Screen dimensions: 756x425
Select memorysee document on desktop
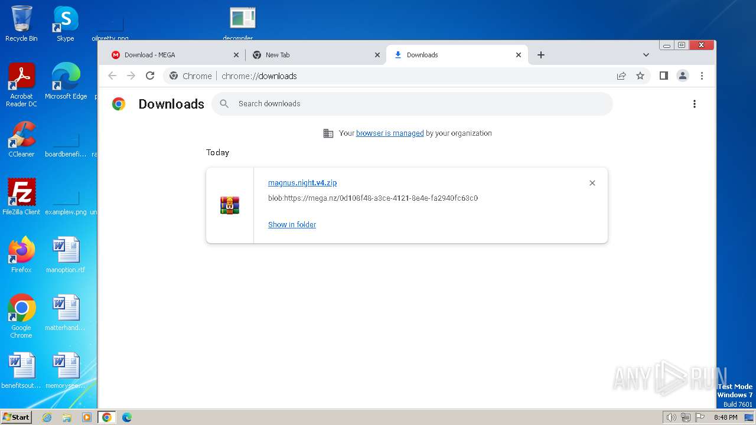tap(66, 371)
